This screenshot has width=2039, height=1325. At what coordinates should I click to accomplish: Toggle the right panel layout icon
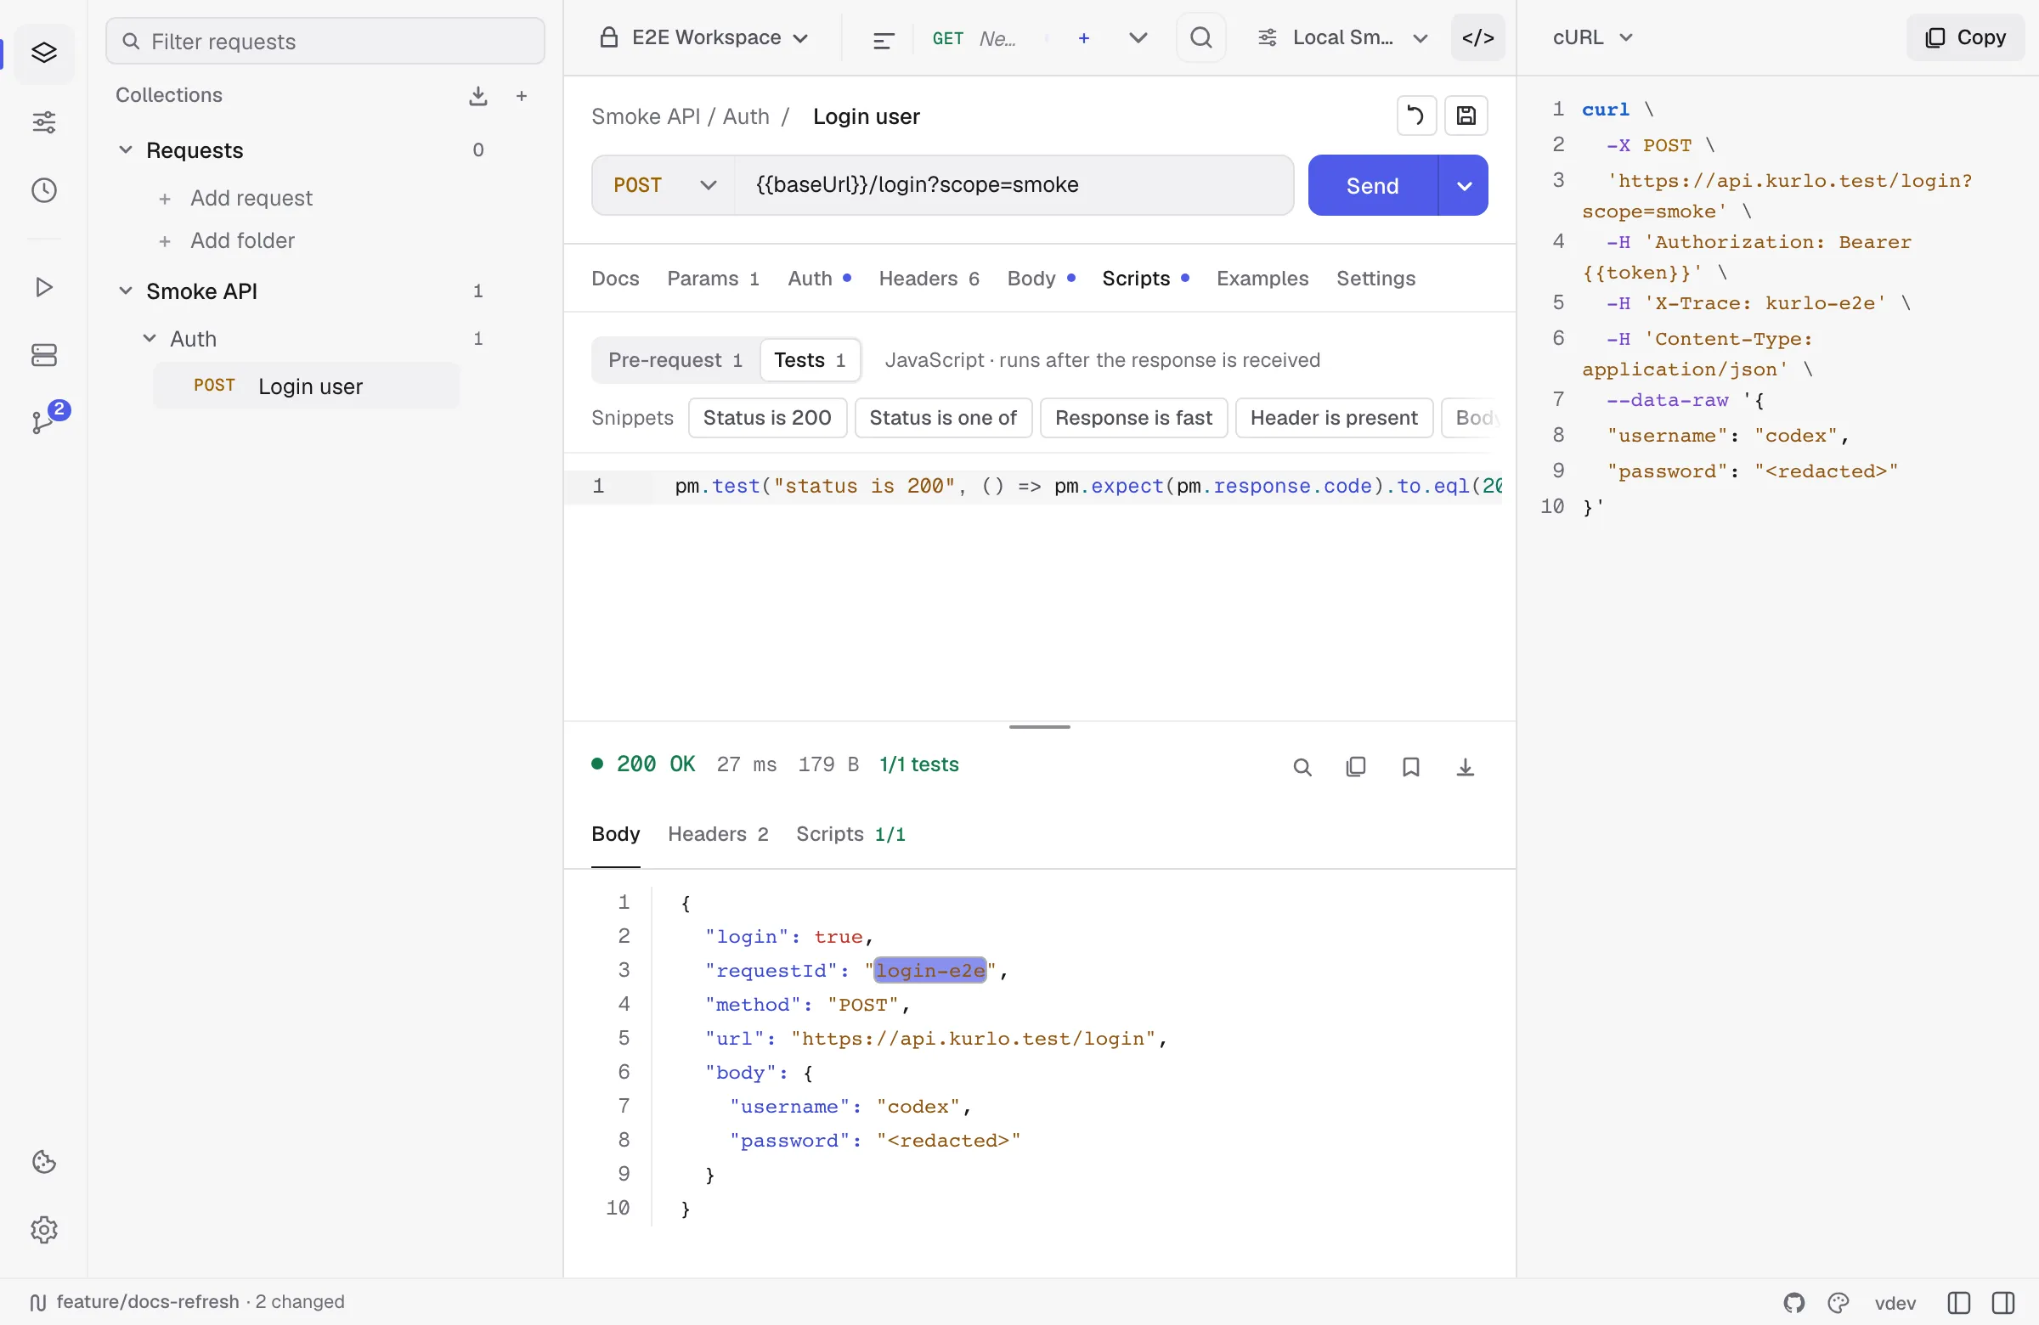(2003, 1303)
